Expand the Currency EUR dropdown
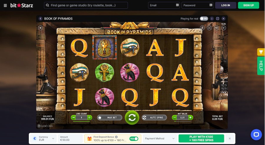Image resolution: width=265 pixels, height=145 pixels. pyautogui.click(x=44, y=139)
